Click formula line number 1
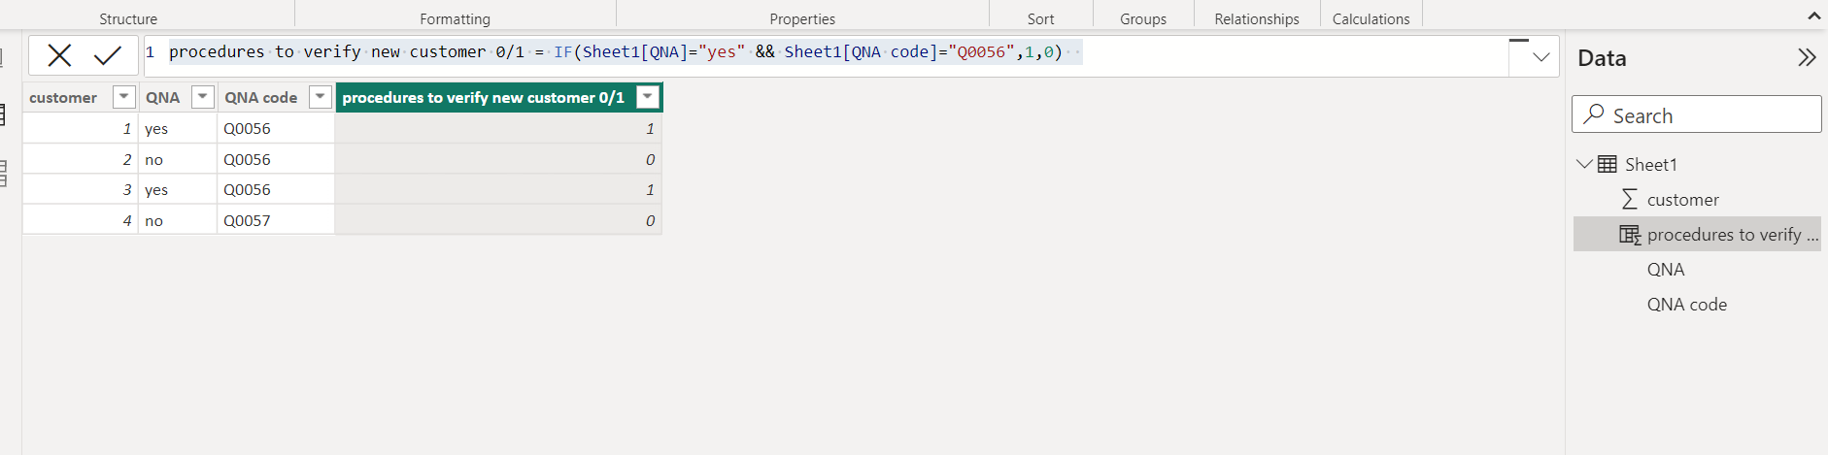 [x=151, y=52]
